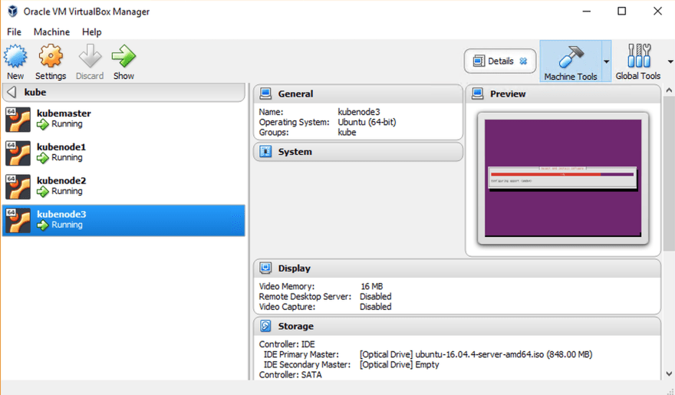This screenshot has width=675, height=395.
Task: Open the Help menu
Action: click(92, 32)
